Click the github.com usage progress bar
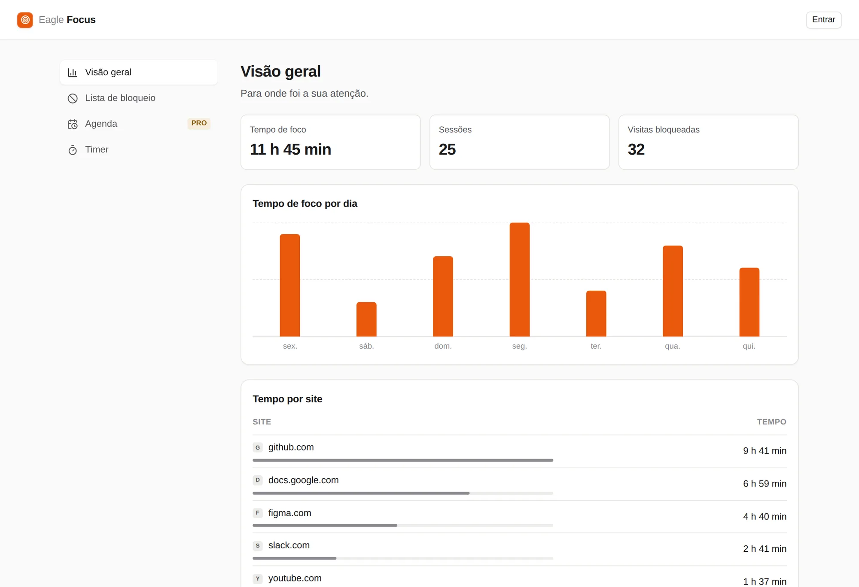Viewport: 859px width, 587px height. pyautogui.click(x=403, y=460)
